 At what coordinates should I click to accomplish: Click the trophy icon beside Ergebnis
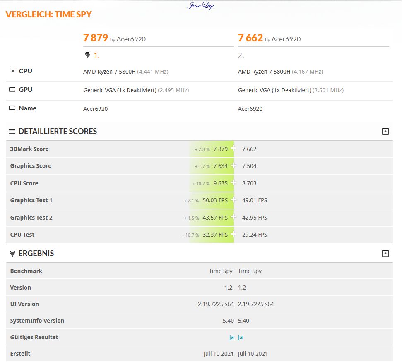point(12,254)
